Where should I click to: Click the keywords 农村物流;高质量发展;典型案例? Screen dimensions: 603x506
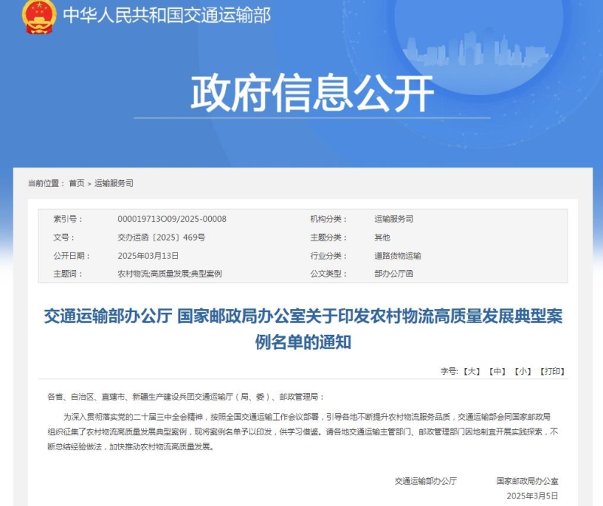tap(170, 274)
